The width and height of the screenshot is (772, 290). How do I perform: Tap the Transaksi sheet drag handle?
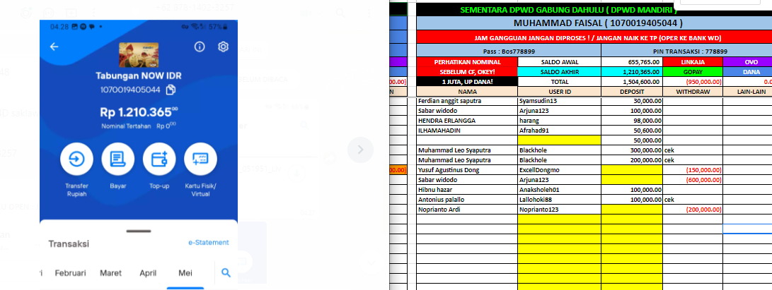tap(139, 231)
